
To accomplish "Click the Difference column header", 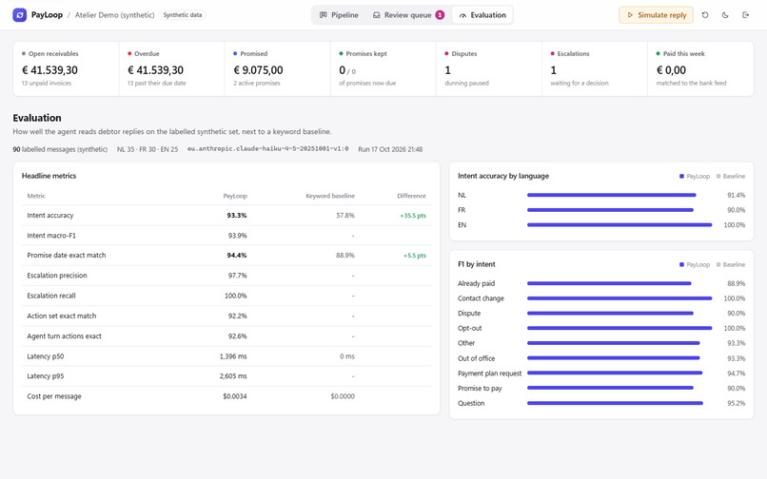I will (x=411, y=196).
